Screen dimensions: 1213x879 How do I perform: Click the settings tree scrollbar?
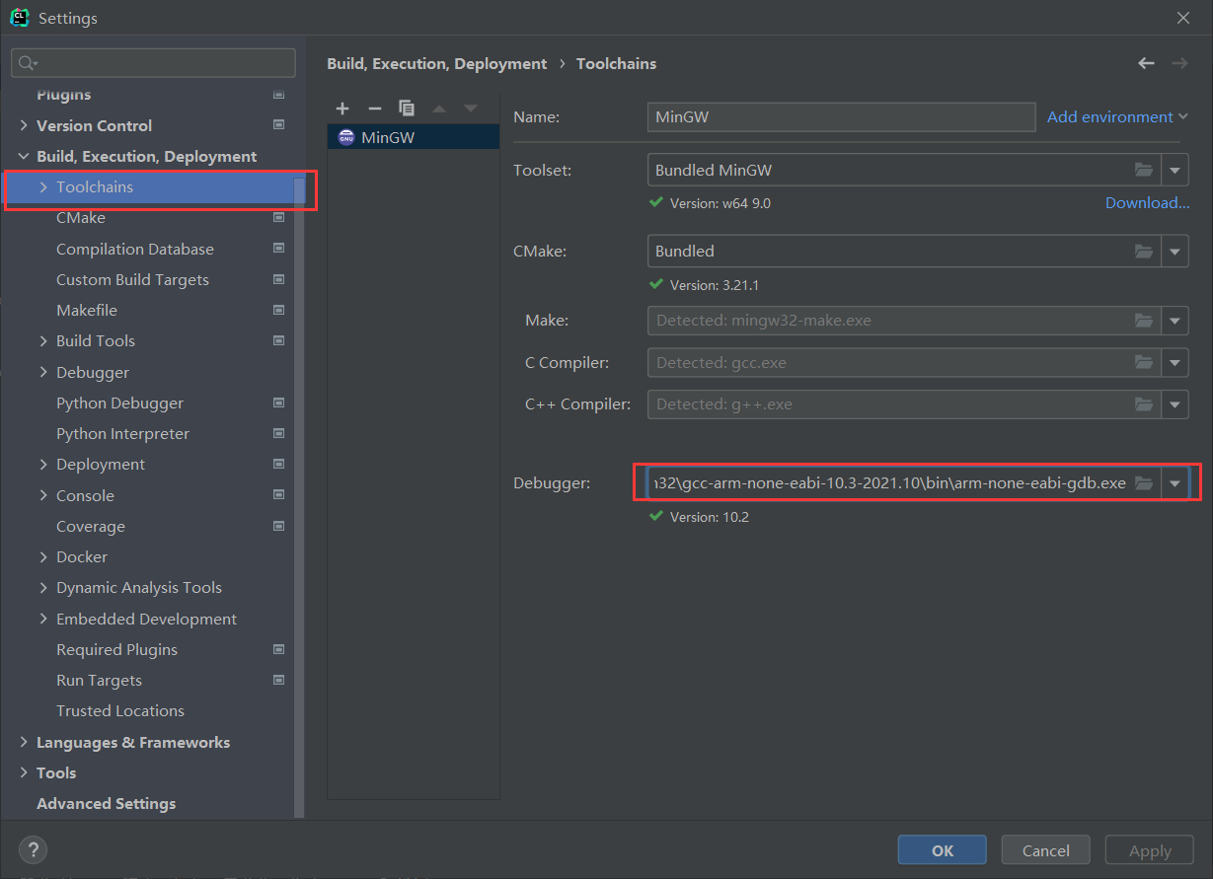point(299,498)
